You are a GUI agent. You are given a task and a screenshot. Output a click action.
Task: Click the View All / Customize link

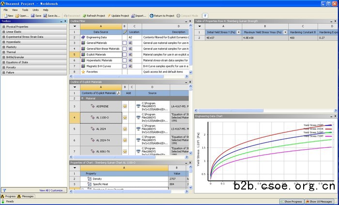click(x=51, y=190)
